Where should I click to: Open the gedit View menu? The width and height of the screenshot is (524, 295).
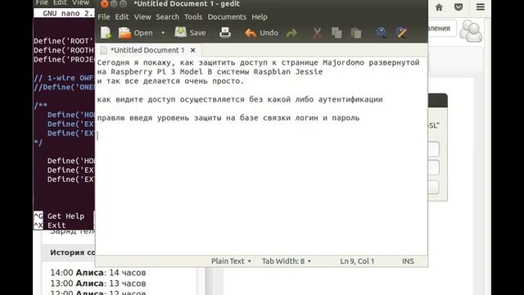pyautogui.click(x=142, y=16)
